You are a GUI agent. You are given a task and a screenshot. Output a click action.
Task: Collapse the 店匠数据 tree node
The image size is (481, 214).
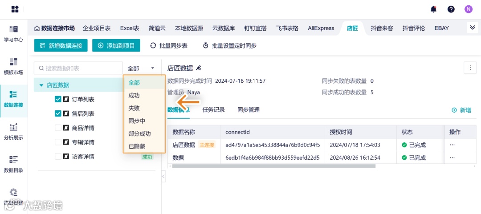point(41,85)
